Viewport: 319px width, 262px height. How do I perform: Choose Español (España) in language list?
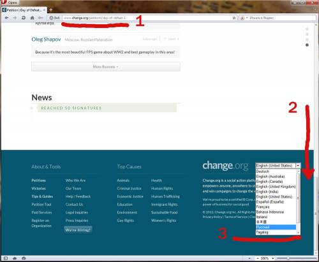pyautogui.click(x=276, y=202)
